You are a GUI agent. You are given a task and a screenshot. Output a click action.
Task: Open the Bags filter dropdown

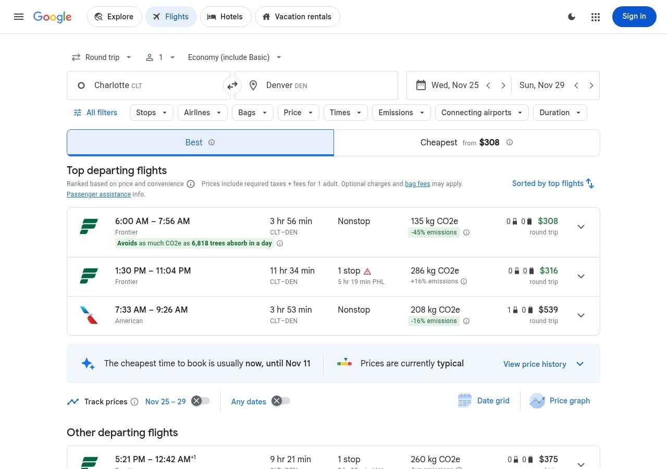tap(252, 113)
